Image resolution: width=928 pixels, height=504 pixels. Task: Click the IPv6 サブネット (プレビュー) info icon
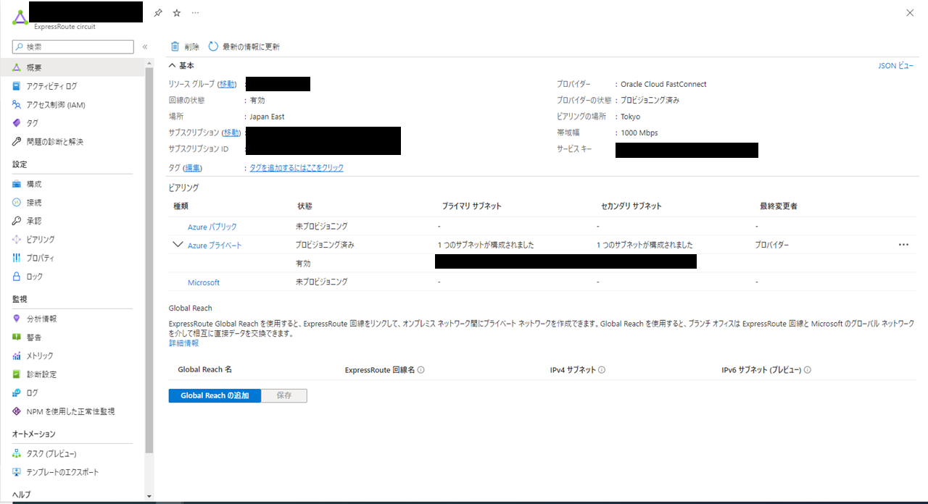[x=808, y=370]
